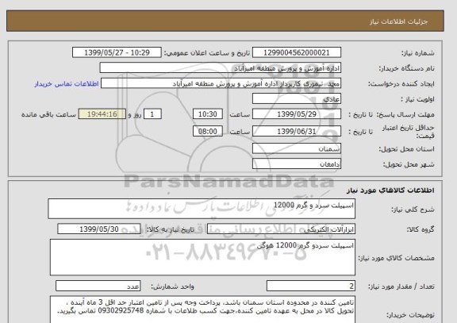Open the اطلاعات تماس خریدار link

click(x=67, y=84)
